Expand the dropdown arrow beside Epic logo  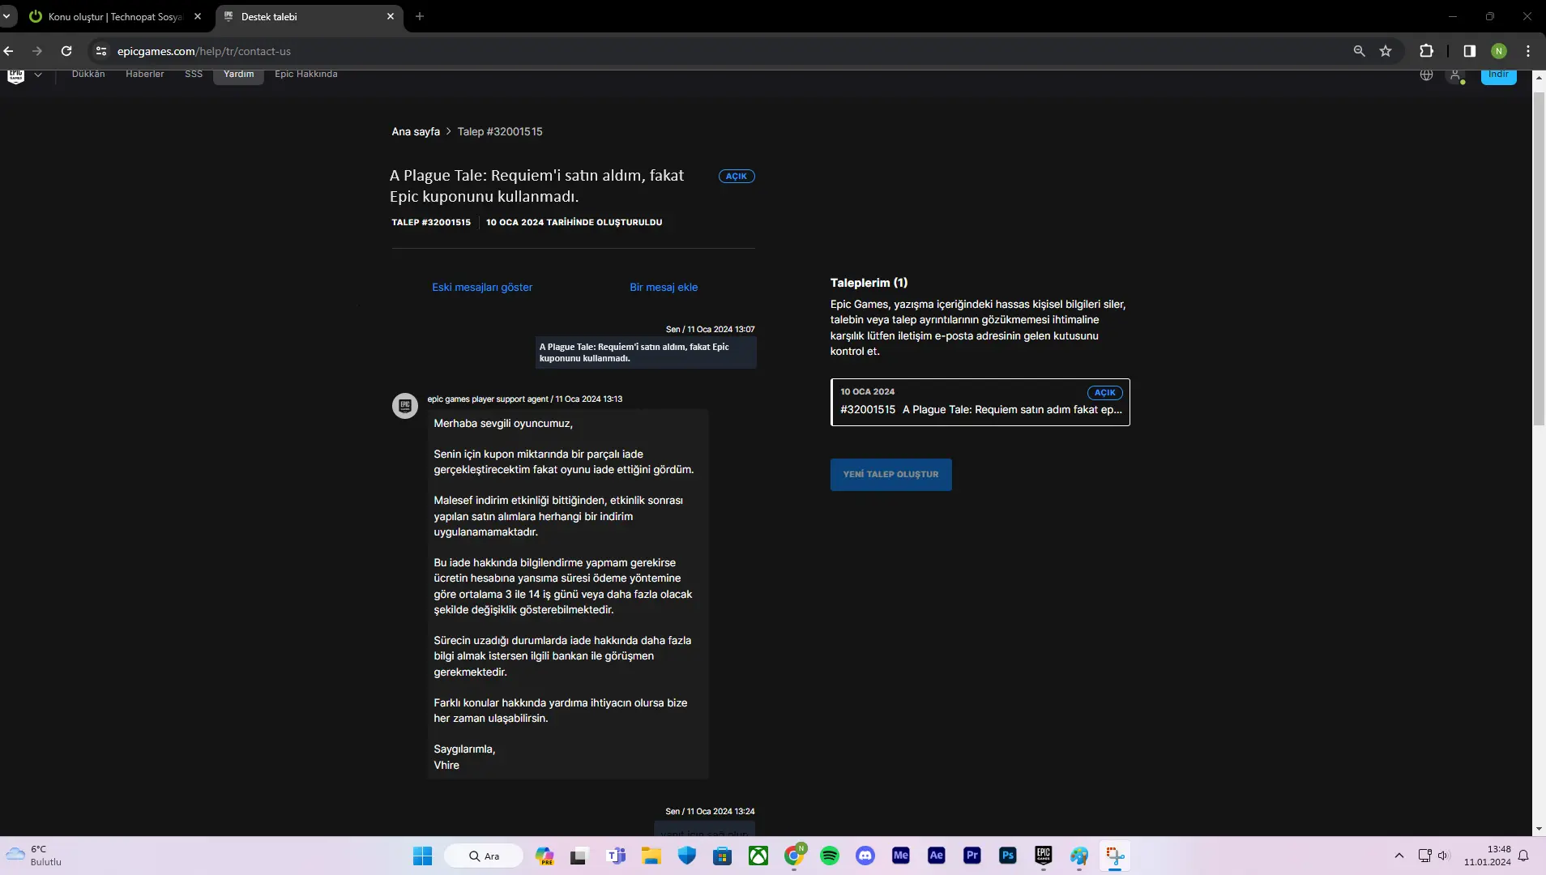point(38,75)
